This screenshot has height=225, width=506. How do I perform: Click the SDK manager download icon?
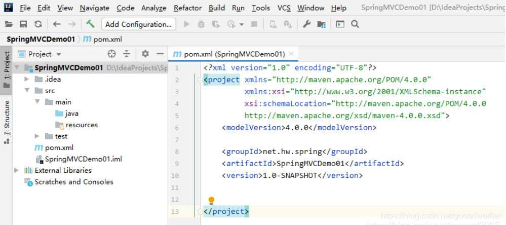click(x=288, y=24)
